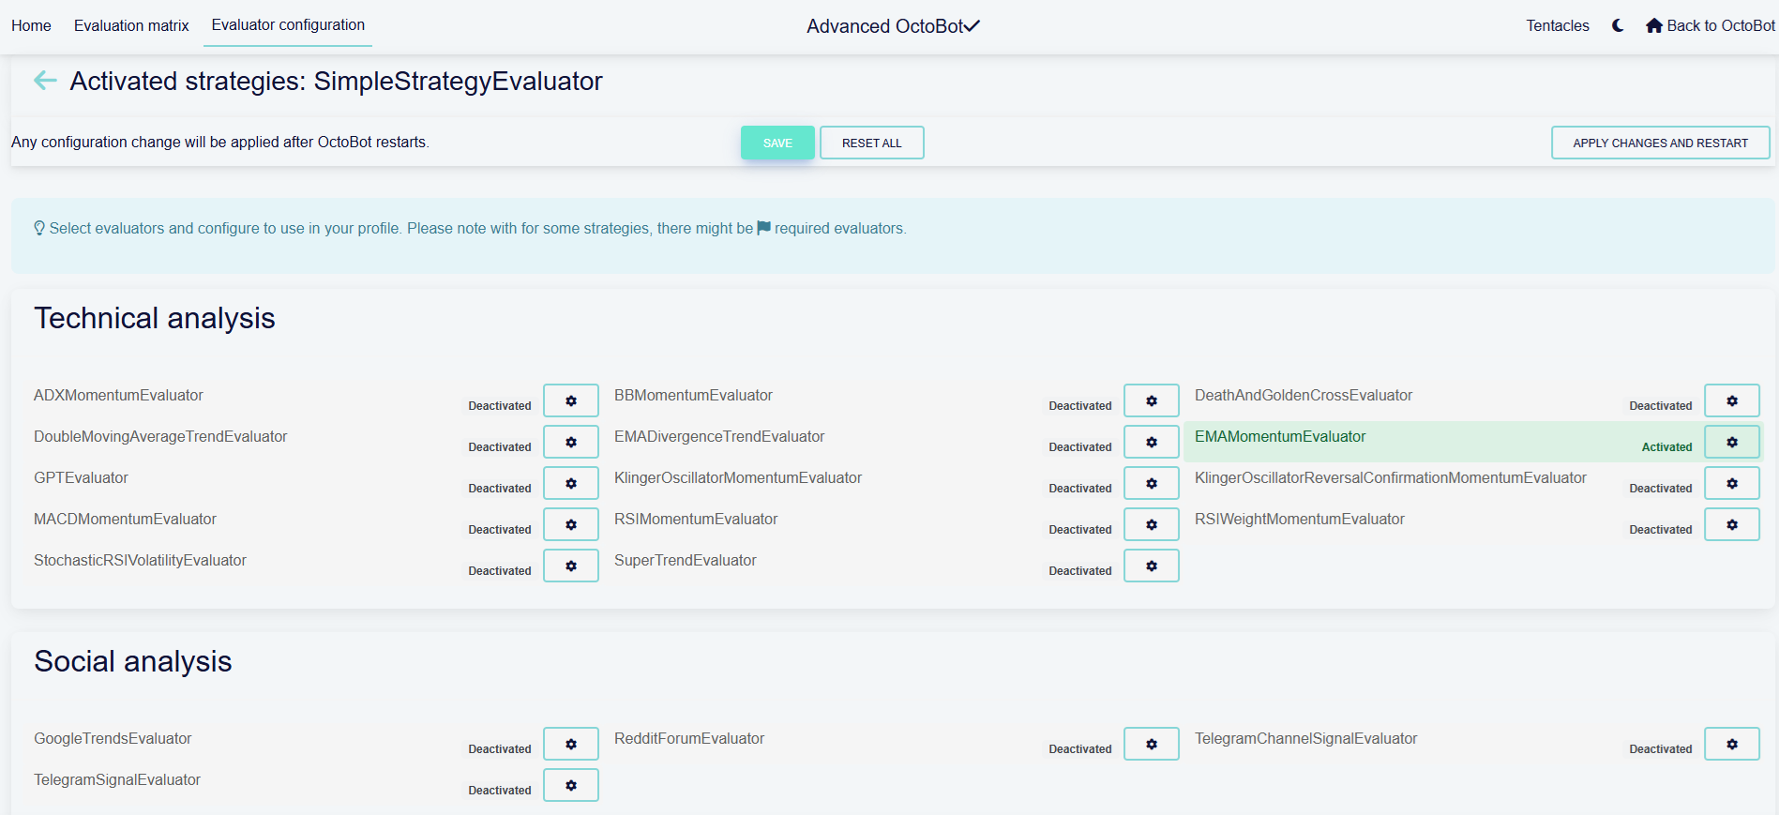This screenshot has height=815, width=1779.
Task: Open RSIMomentumEvaluator gear settings
Action: click(x=1152, y=524)
